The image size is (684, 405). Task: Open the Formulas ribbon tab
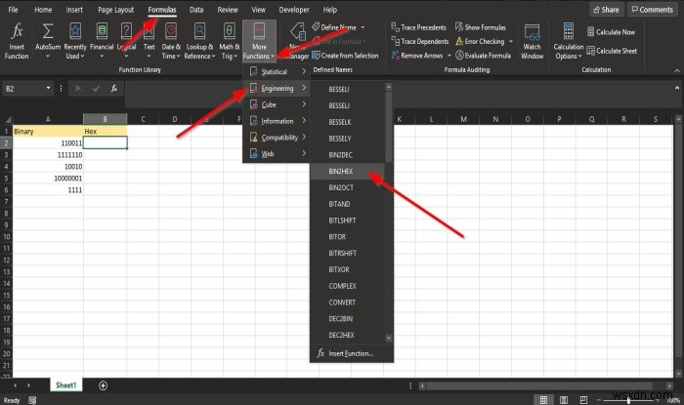click(162, 10)
